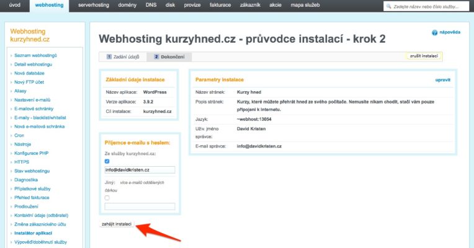Open E-mailové schránky sidebar link
Screen dimensions: 474x248
tap(34, 108)
